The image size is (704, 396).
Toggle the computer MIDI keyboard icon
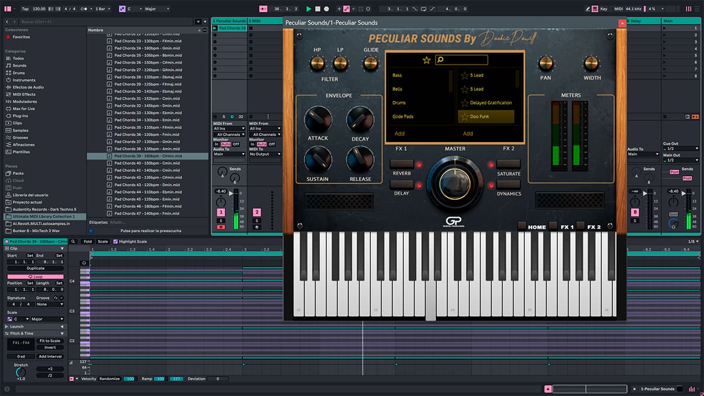point(595,9)
